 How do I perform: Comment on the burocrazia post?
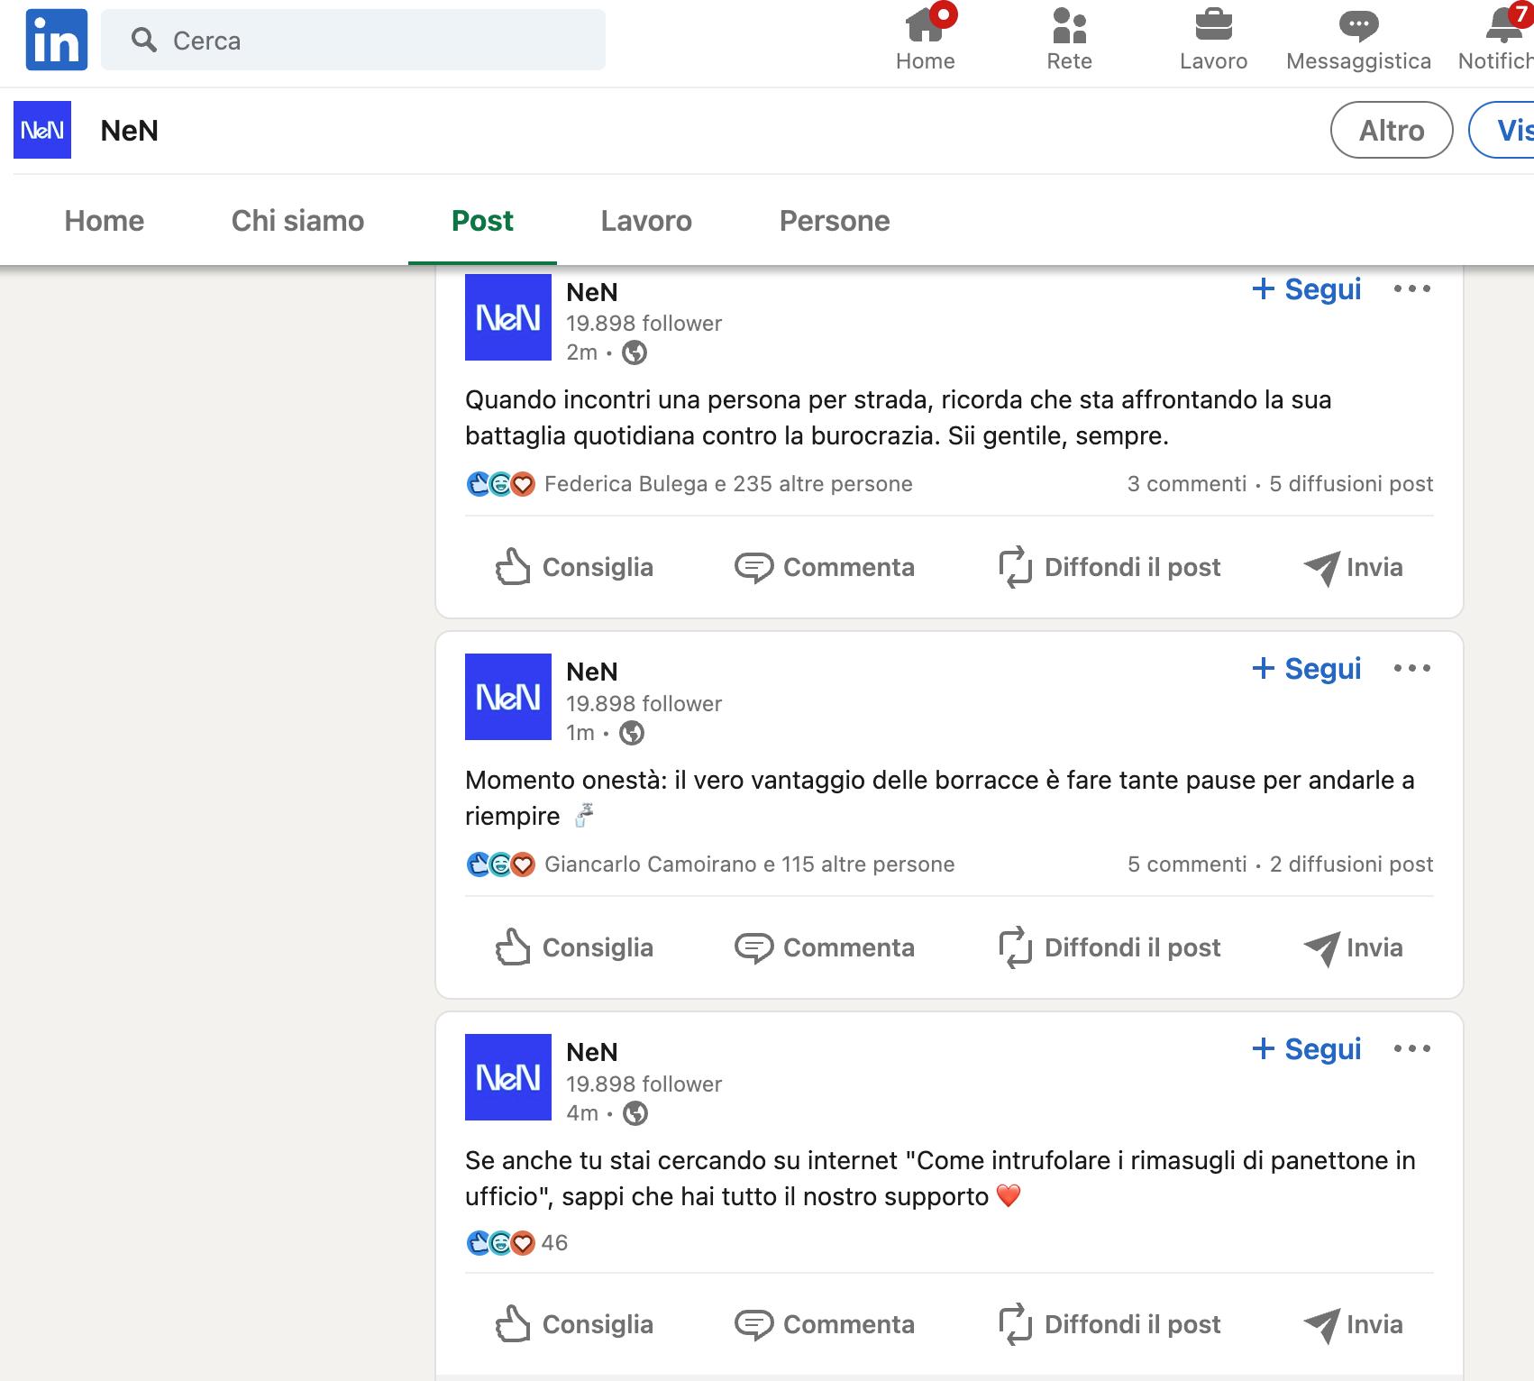pyautogui.click(x=825, y=567)
